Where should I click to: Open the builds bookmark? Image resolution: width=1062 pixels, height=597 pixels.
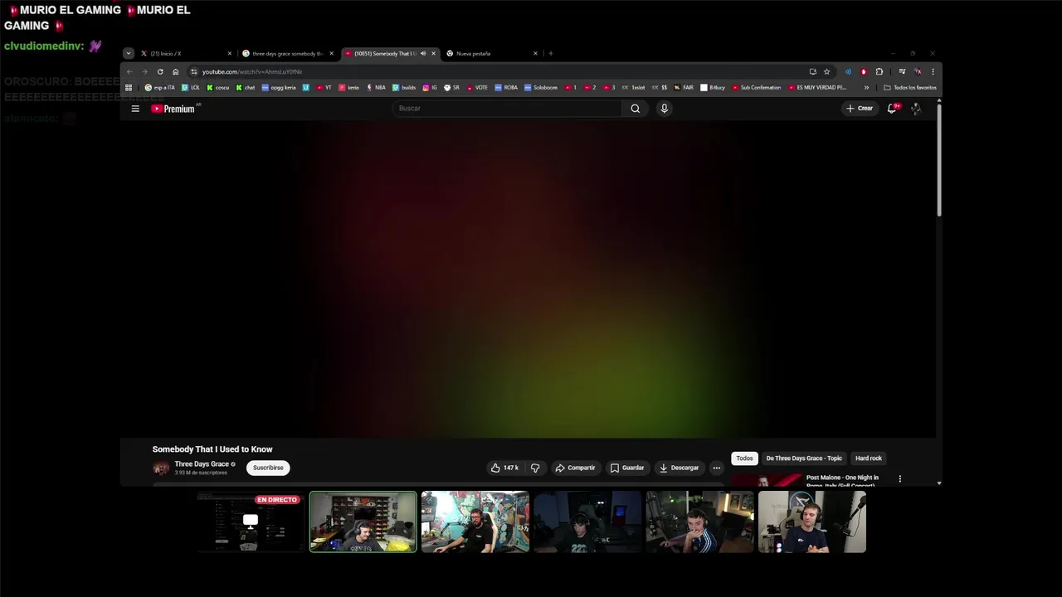coord(404,87)
